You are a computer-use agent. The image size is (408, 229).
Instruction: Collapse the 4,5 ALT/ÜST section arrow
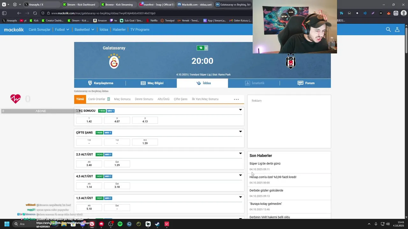[x=241, y=175]
